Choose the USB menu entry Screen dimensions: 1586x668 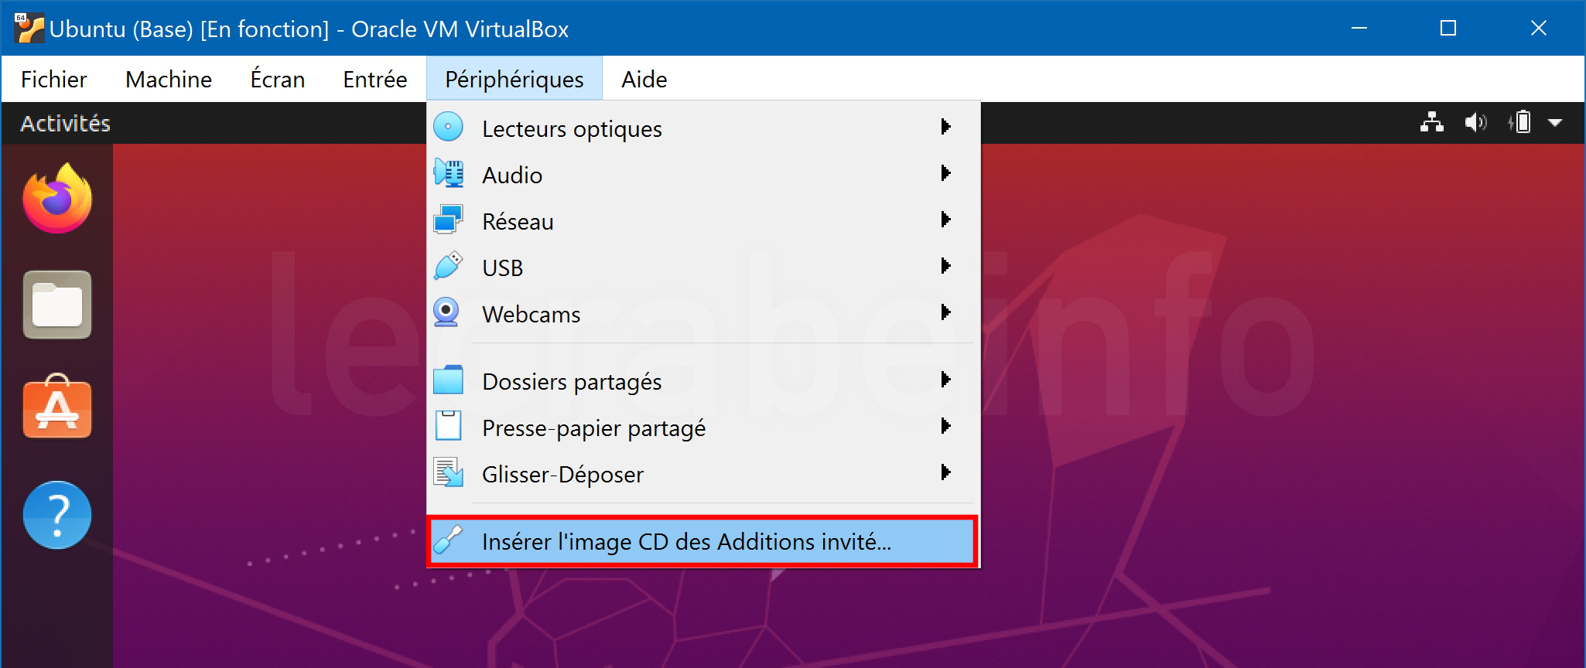703,267
